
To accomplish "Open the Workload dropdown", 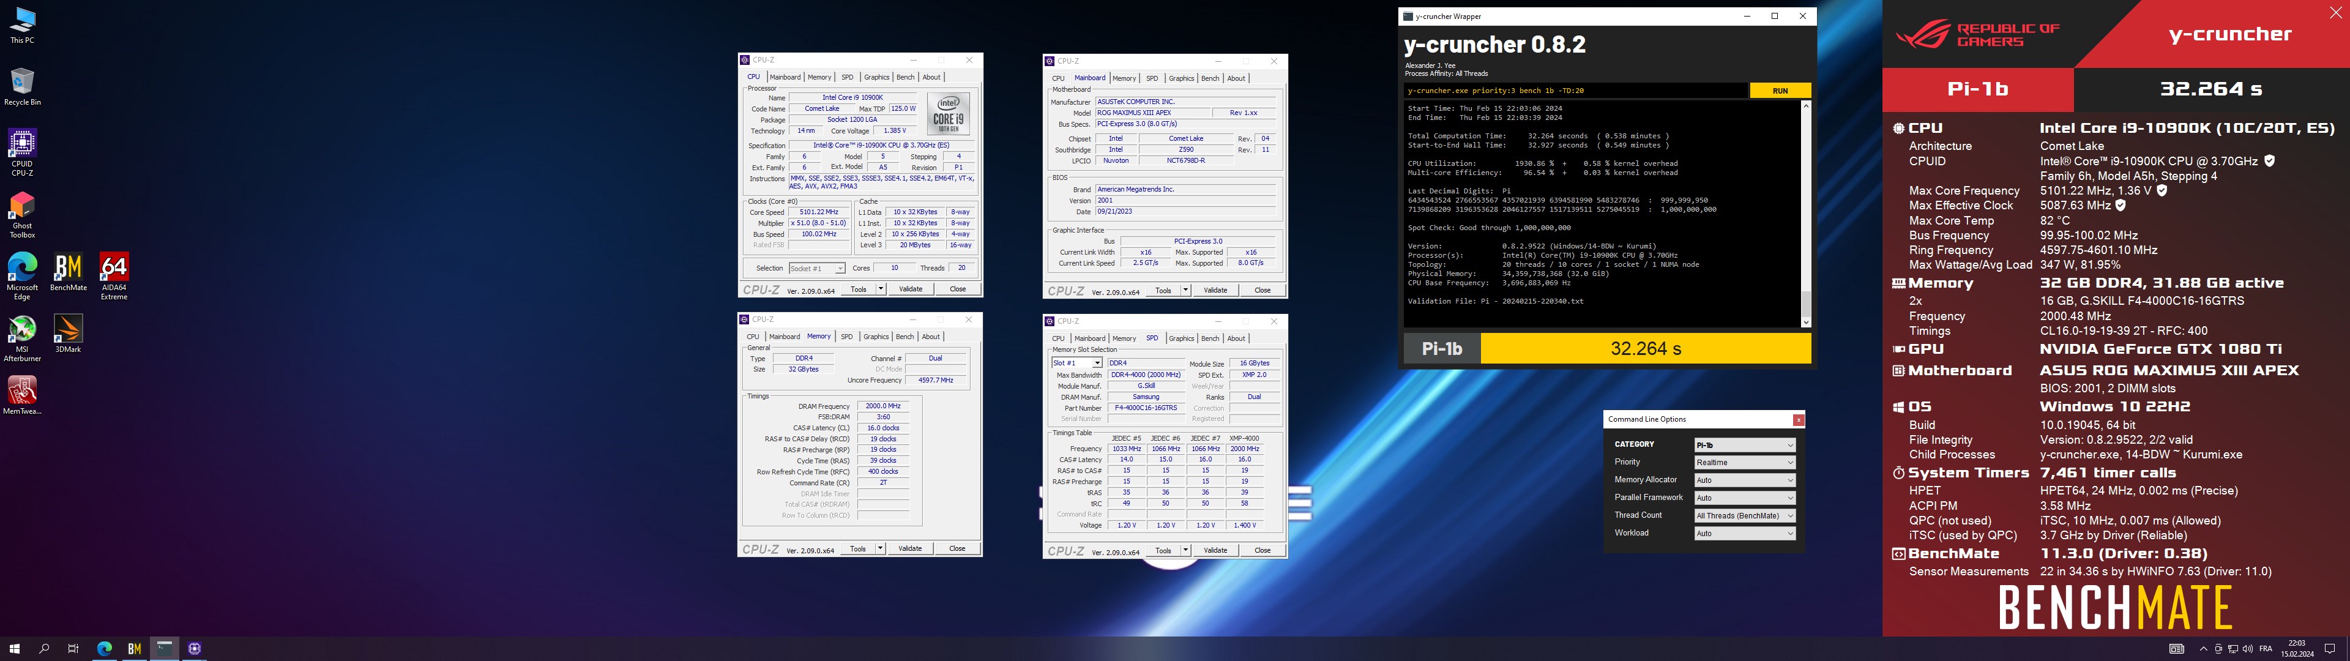I will point(1744,533).
